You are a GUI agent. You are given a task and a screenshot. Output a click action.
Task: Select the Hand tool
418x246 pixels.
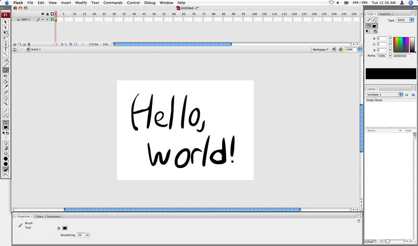pos(6,98)
